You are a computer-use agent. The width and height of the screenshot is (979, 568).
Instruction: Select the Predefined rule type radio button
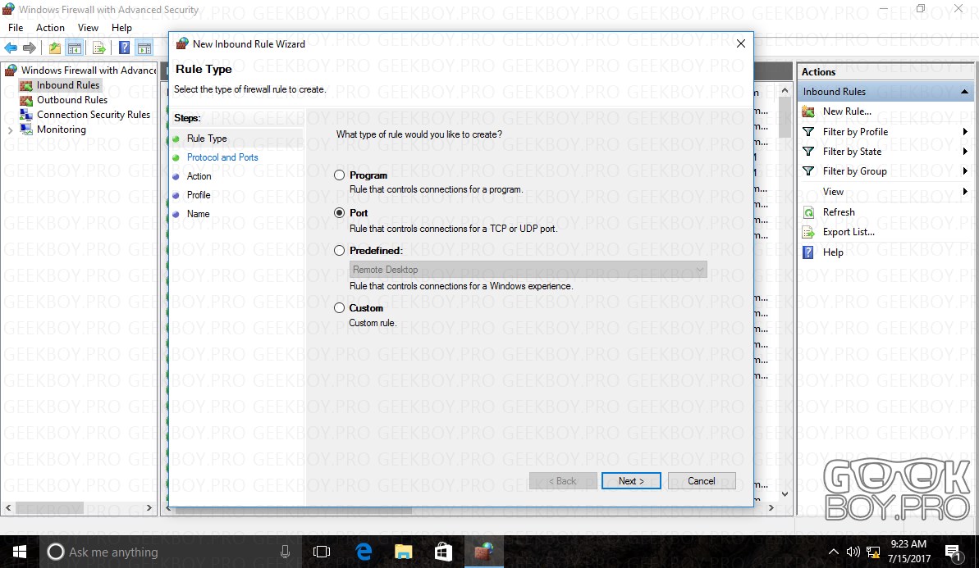point(339,251)
